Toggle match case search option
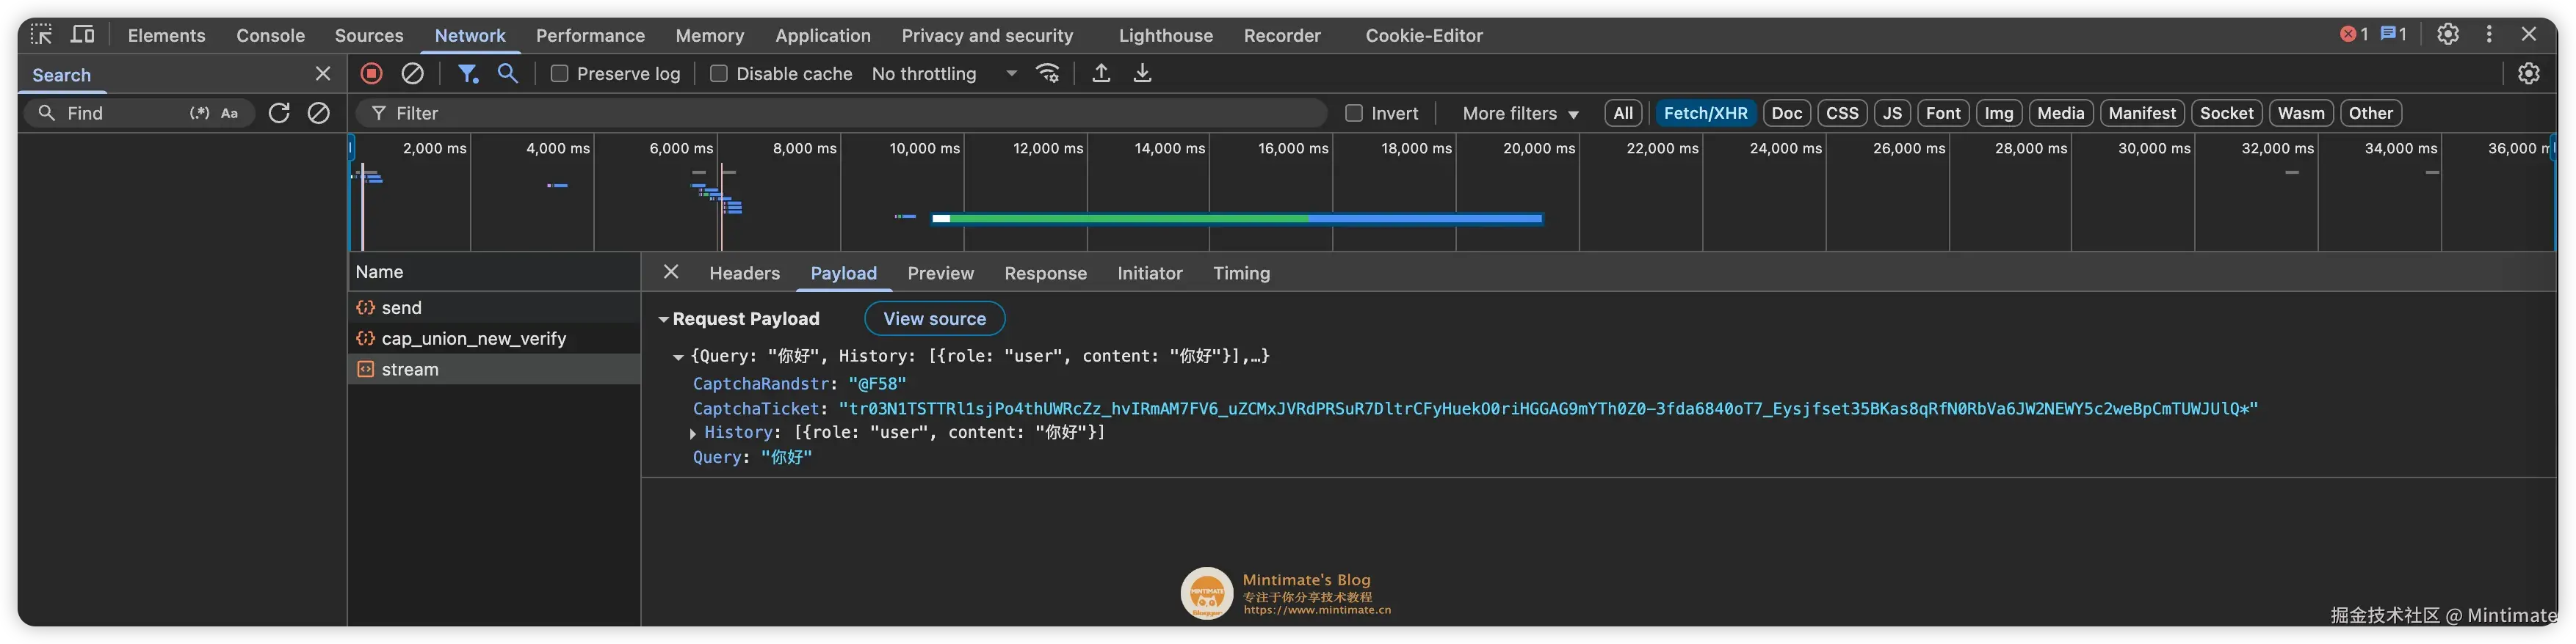The width and height of the screenshot is (2576, 644). pos(229,113)
